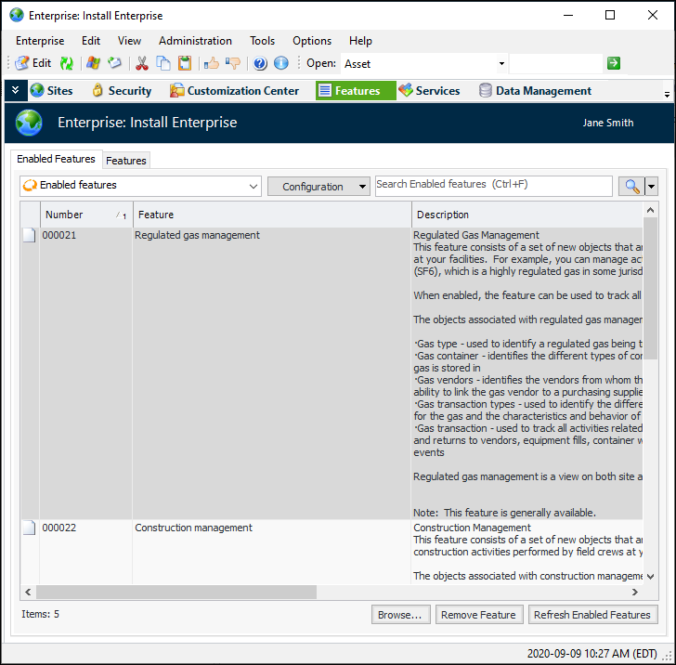Click the input field next to Asset

pos(555,64)
